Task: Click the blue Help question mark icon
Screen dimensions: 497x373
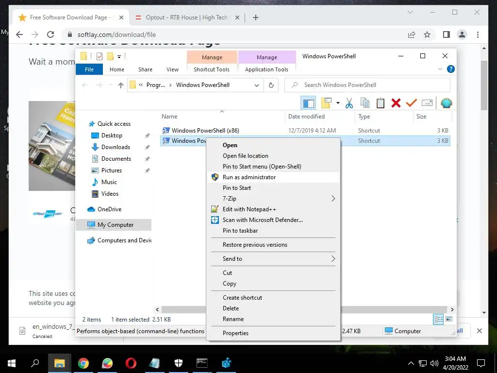Action: (x=450, y=69)
